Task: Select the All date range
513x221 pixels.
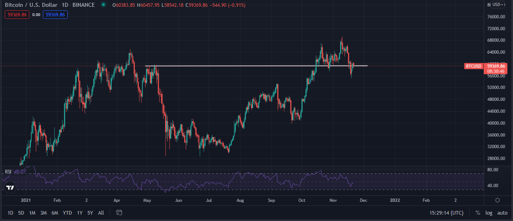Action: [101, 213]
